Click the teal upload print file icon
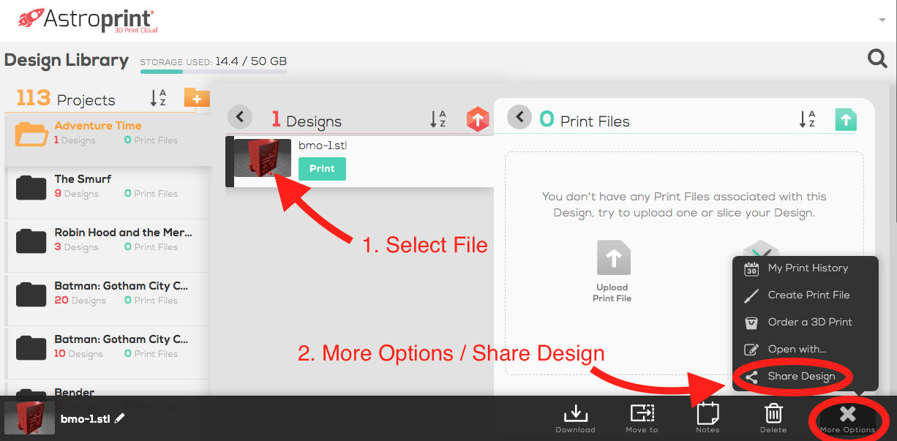The width and height of the screenshot is (897, 441). 845,119
